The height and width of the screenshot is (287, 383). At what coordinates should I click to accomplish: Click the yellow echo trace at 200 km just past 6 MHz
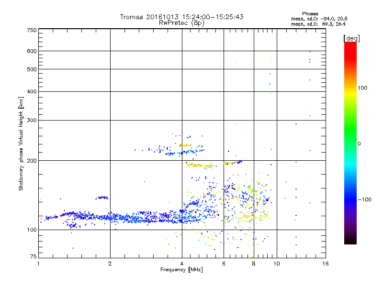(x=230, y=163)
